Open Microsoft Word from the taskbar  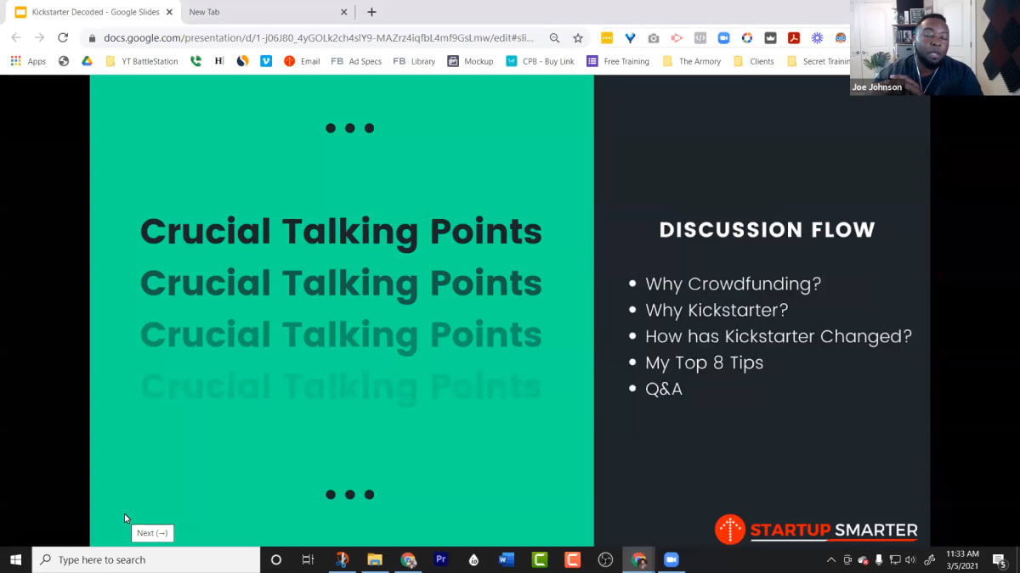pos(507,559)
